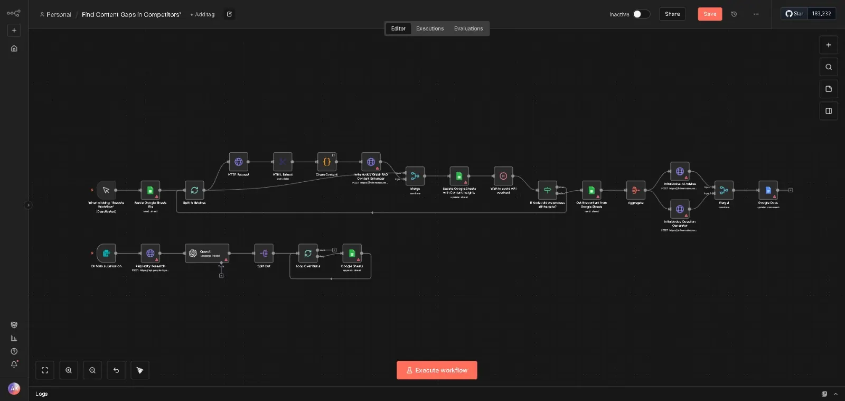Open the HTTP Request node

point(238,162)
